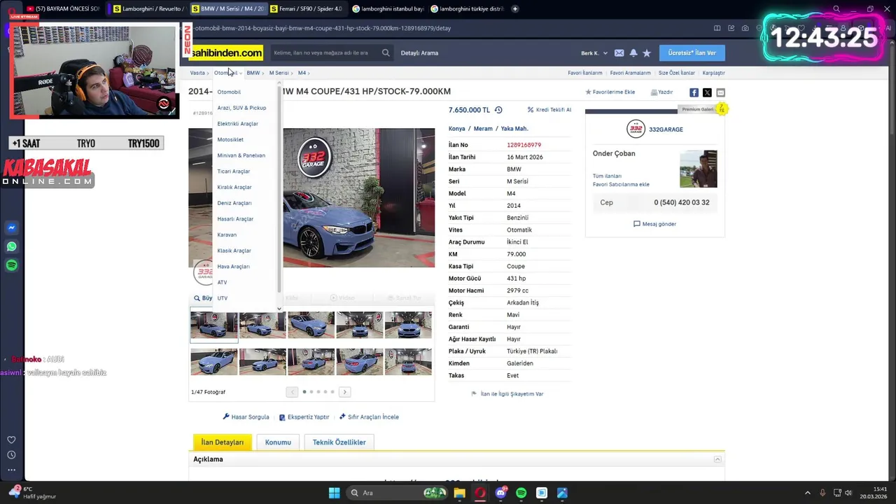Viewport: 896px width, 504px height.
Task: Open new browser tab with plus icon
Action: pos(515,9)
